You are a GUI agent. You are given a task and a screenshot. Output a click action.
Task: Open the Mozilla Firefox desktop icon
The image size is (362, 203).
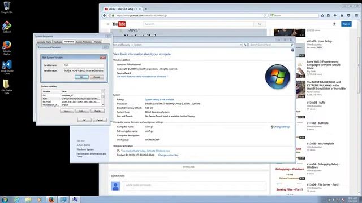[7, 47]
